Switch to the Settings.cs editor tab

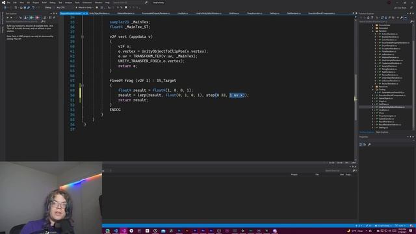[x=274, y=13]
